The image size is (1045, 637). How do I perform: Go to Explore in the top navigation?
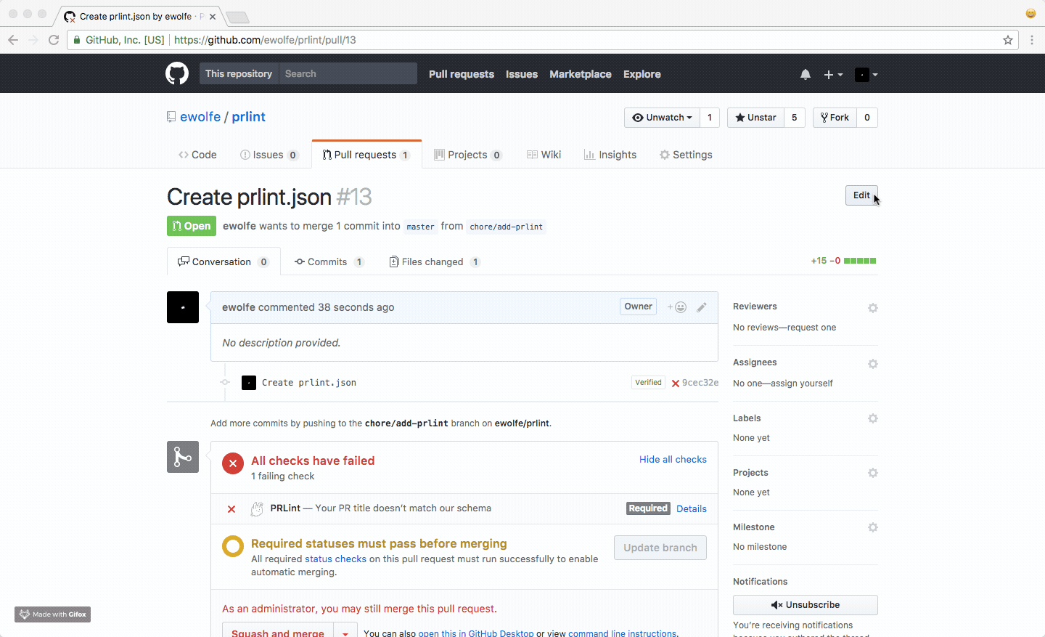[642, 74]
